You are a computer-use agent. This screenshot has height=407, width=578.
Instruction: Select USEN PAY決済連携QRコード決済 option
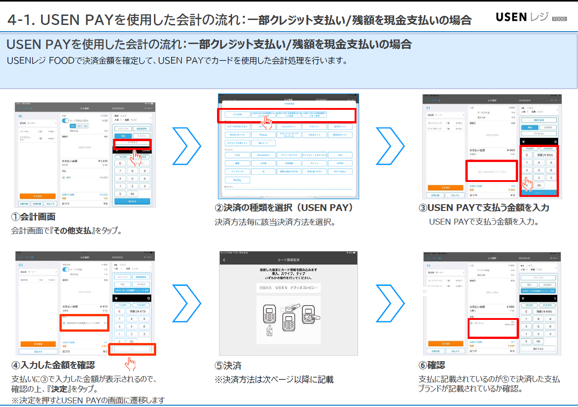click(289, 114)
